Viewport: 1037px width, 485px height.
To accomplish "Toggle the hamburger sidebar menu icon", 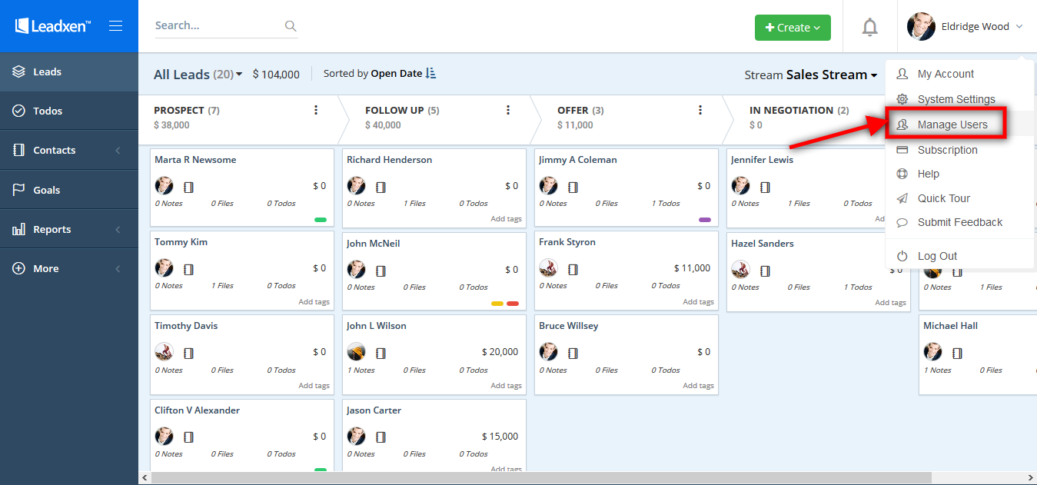I will pyautogui.click(x=116, y=26).
